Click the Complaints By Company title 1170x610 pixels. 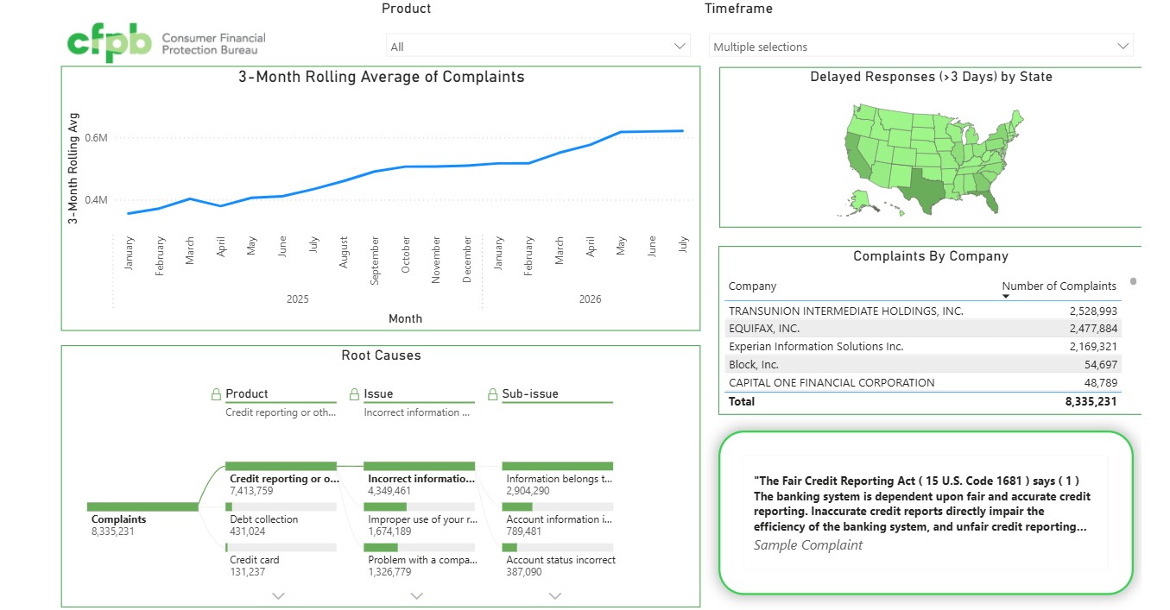tap(931, 256)
